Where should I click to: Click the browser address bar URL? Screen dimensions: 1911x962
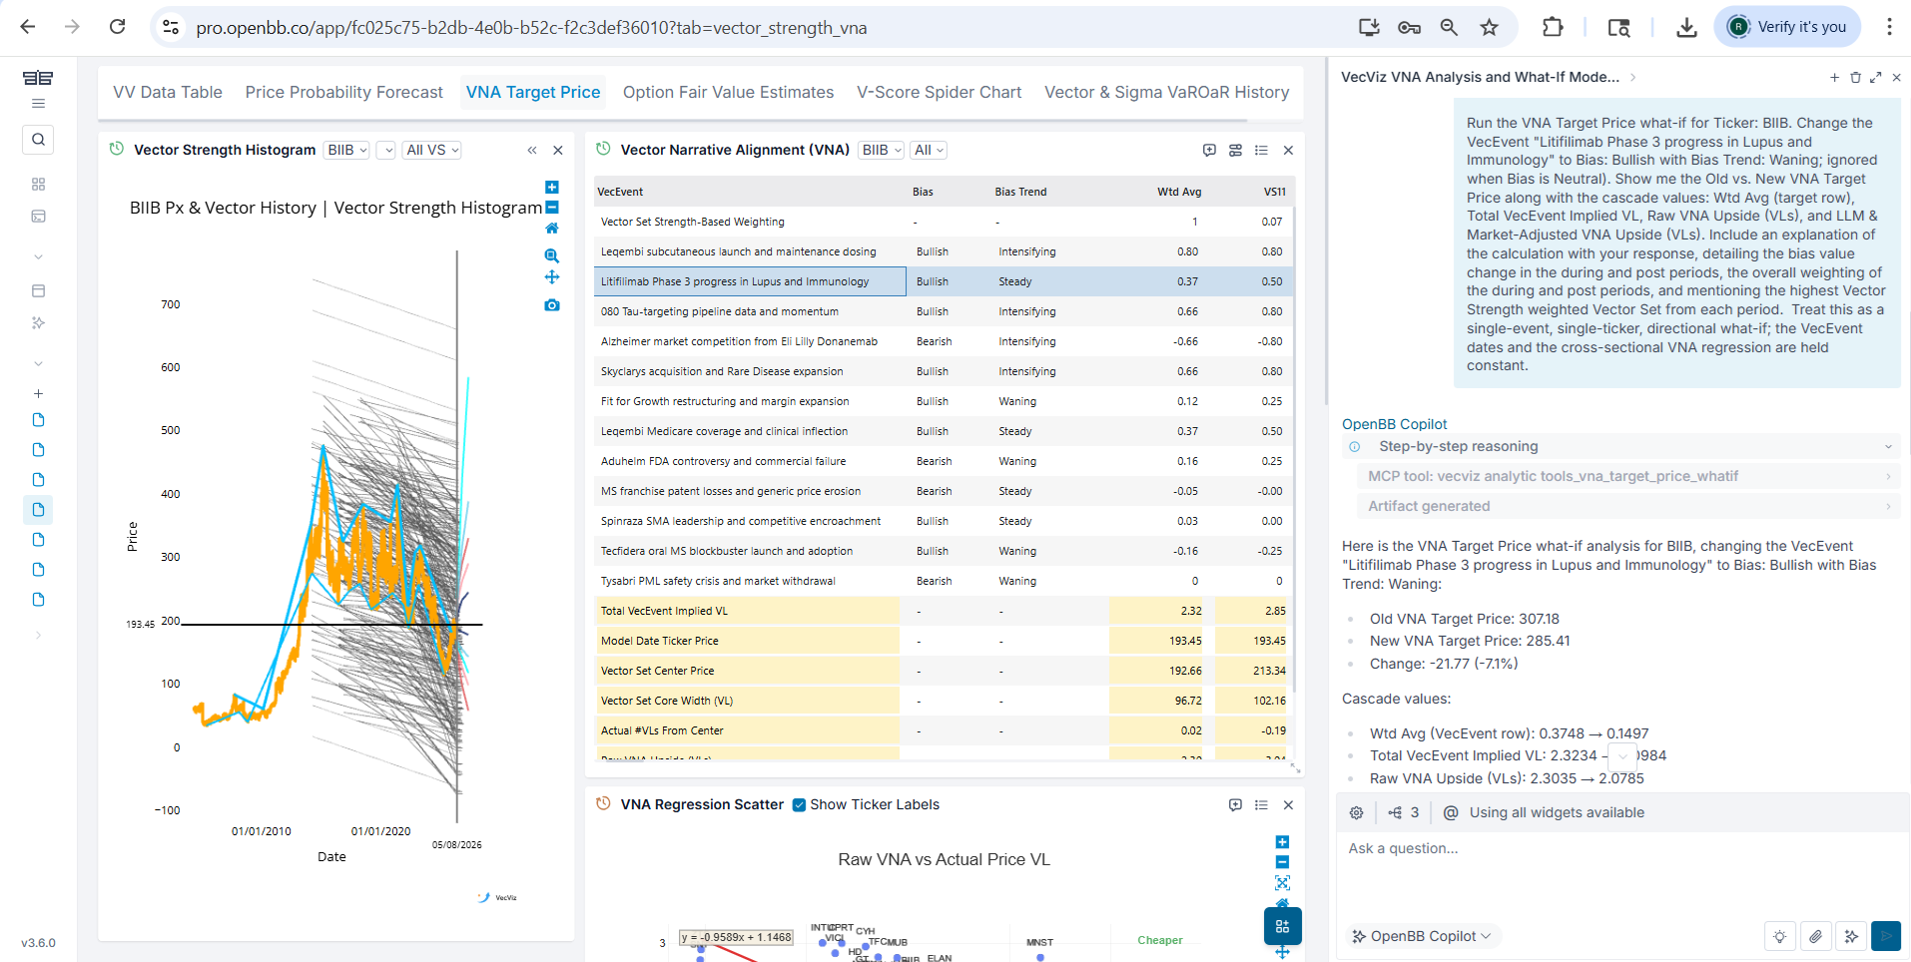coord(531,27)
